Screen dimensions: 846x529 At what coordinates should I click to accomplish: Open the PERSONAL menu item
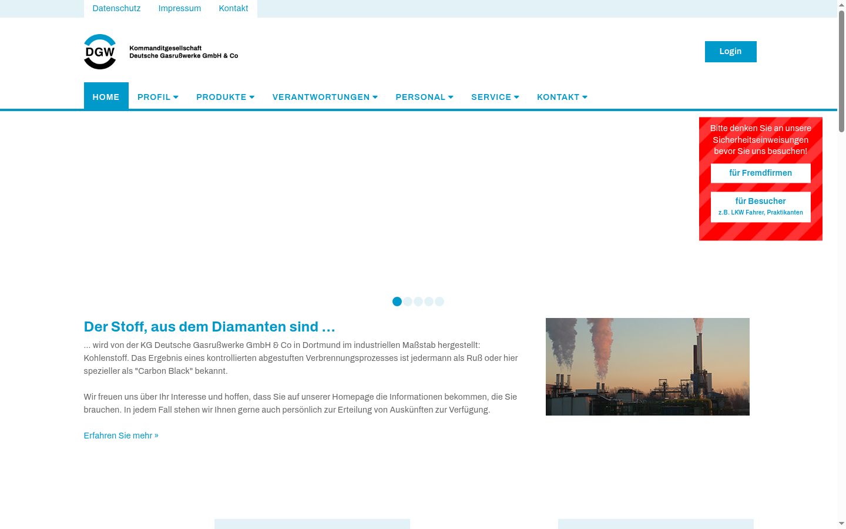coord(421,97)
